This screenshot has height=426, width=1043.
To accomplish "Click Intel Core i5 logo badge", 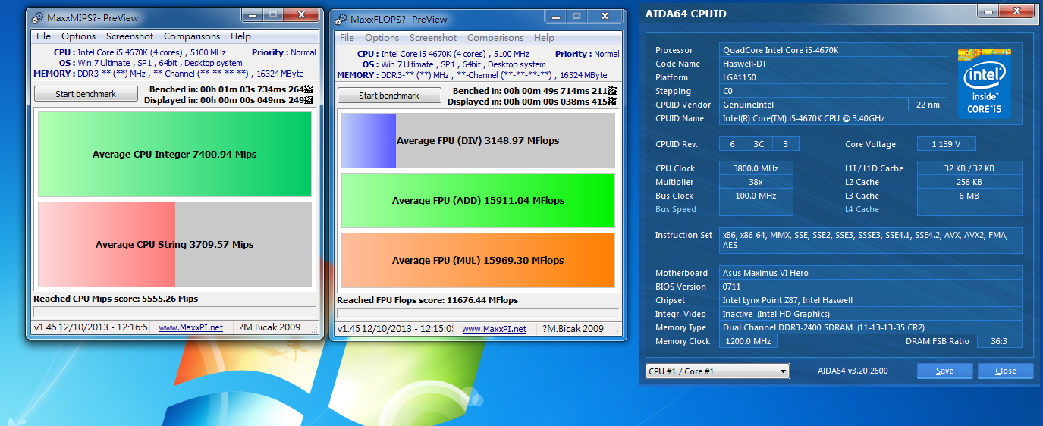I will (984, 83).
